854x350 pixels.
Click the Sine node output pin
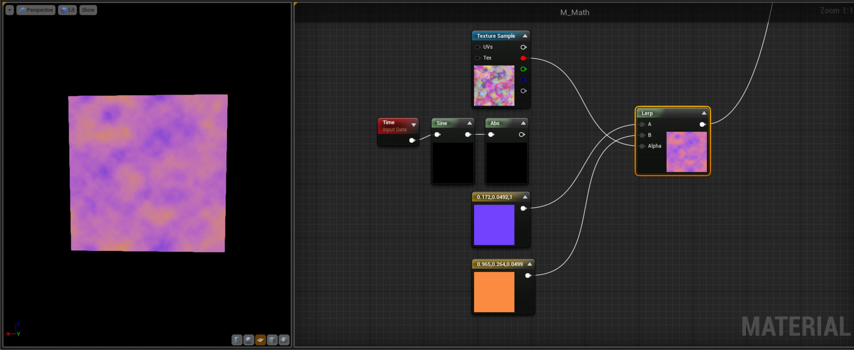pyautogui.click(x=468, y=134)
